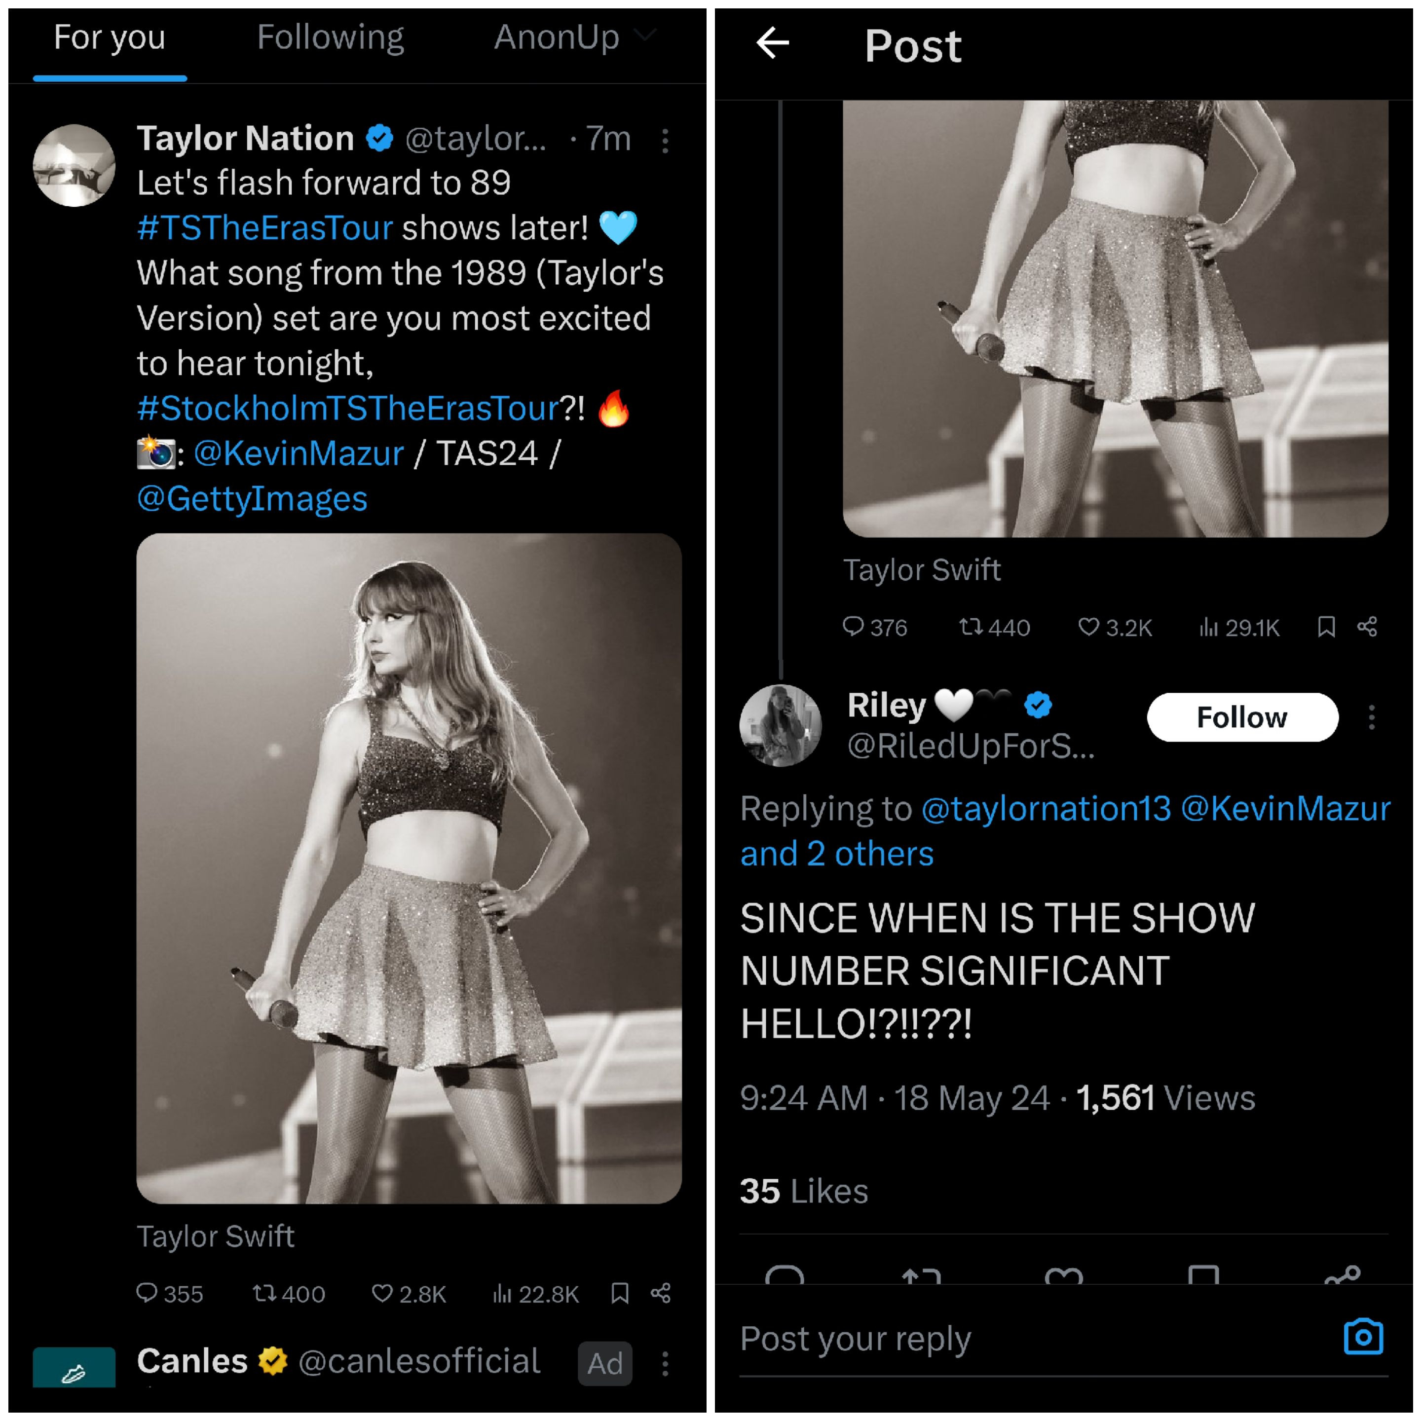Switch to the Following tab
The height and width of the screenshot is (1421, 1421).
coord(330,37)
